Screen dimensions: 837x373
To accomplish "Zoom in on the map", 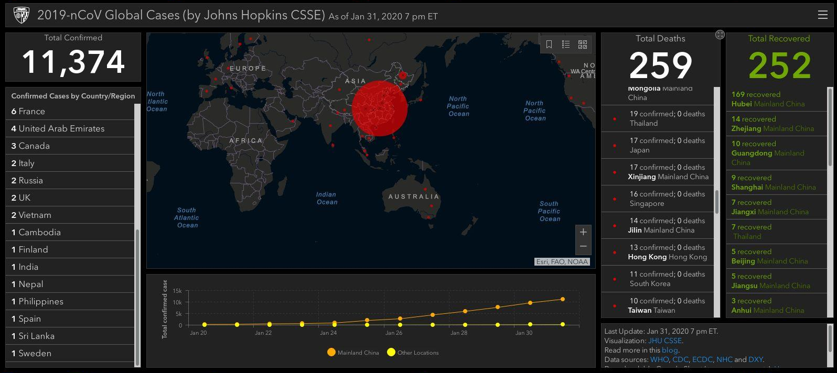I will pos(583,232).
